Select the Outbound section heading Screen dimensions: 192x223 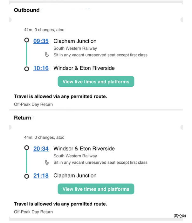[x=27, y=10]
